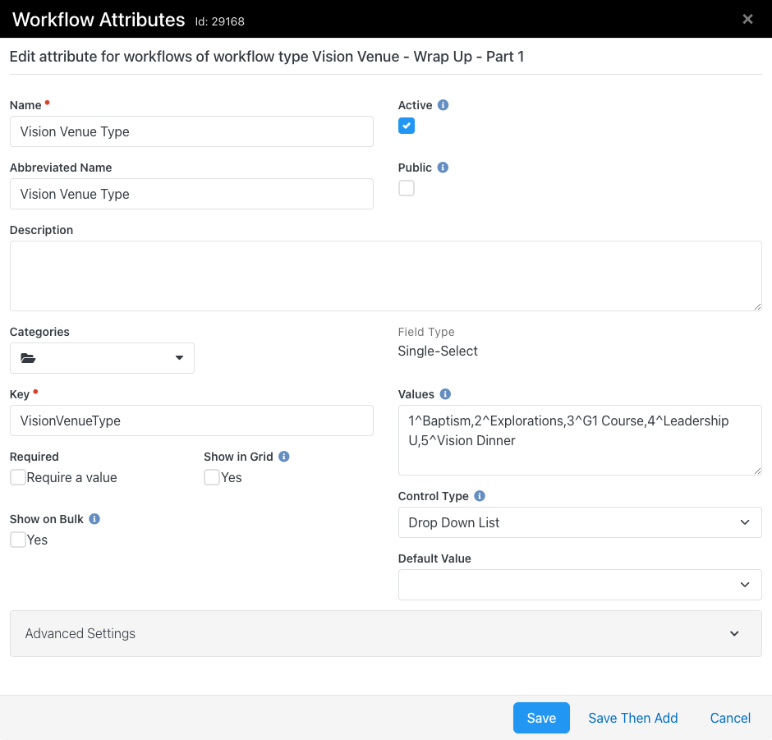The image size is (772, 740).
Task: Open the Default Value dropdown
Action: (580, 585)
